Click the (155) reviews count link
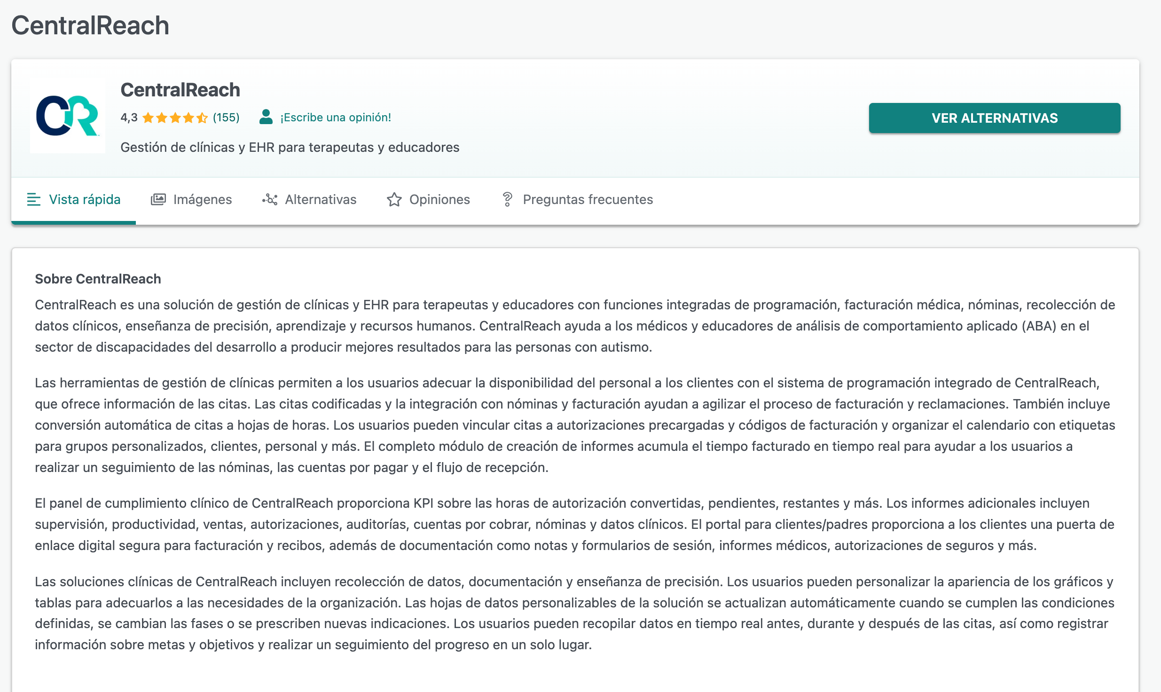Viewport: 1161px width, 692px height. (x=226, y=118)
